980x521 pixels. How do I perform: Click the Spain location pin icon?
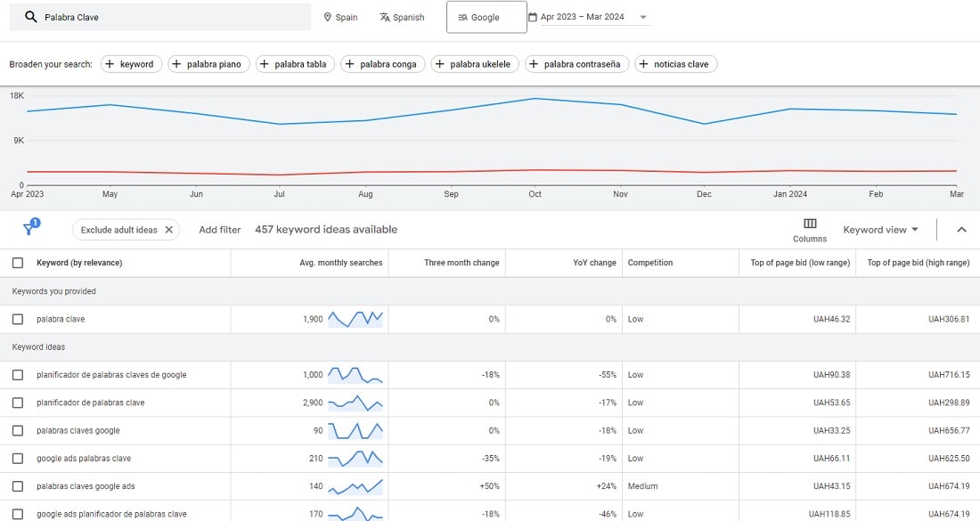(x=328, y=18)
